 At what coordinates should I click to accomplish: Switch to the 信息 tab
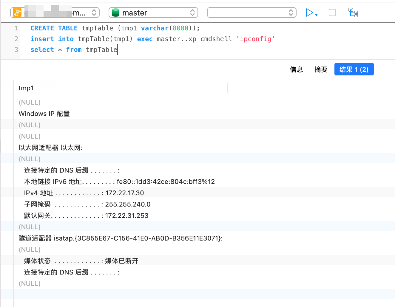pos(296,69)
